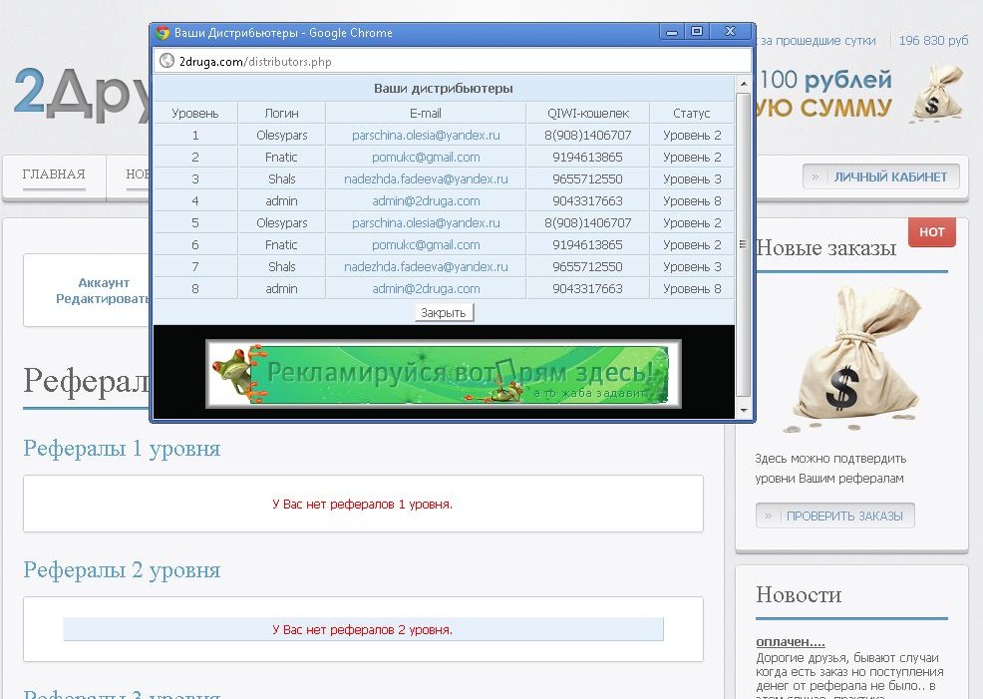Click the 2Друга site logo
This screenshot has height=699, width=983.
click(82, 94)
